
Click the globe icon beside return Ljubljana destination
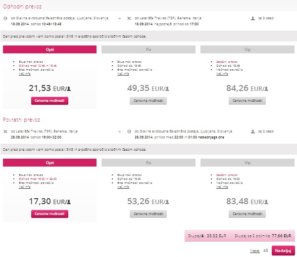point(130,131)
